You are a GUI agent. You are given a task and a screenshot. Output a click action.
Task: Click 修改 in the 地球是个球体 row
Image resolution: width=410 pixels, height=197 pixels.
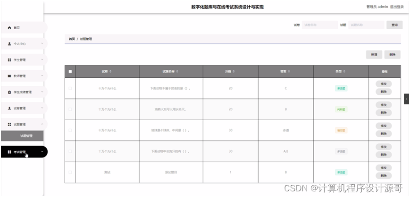[384, 126]
